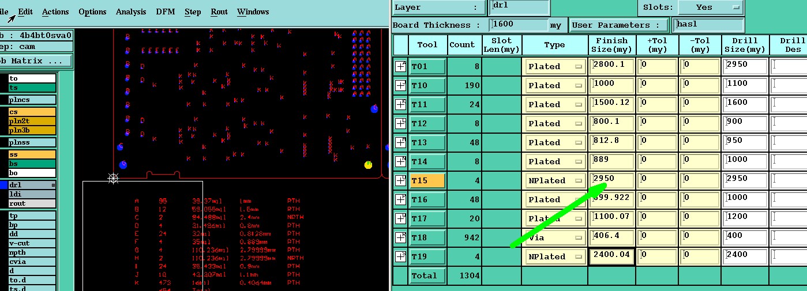
Task: Click the Layer name field drl
Action: [x=519, y=7]
